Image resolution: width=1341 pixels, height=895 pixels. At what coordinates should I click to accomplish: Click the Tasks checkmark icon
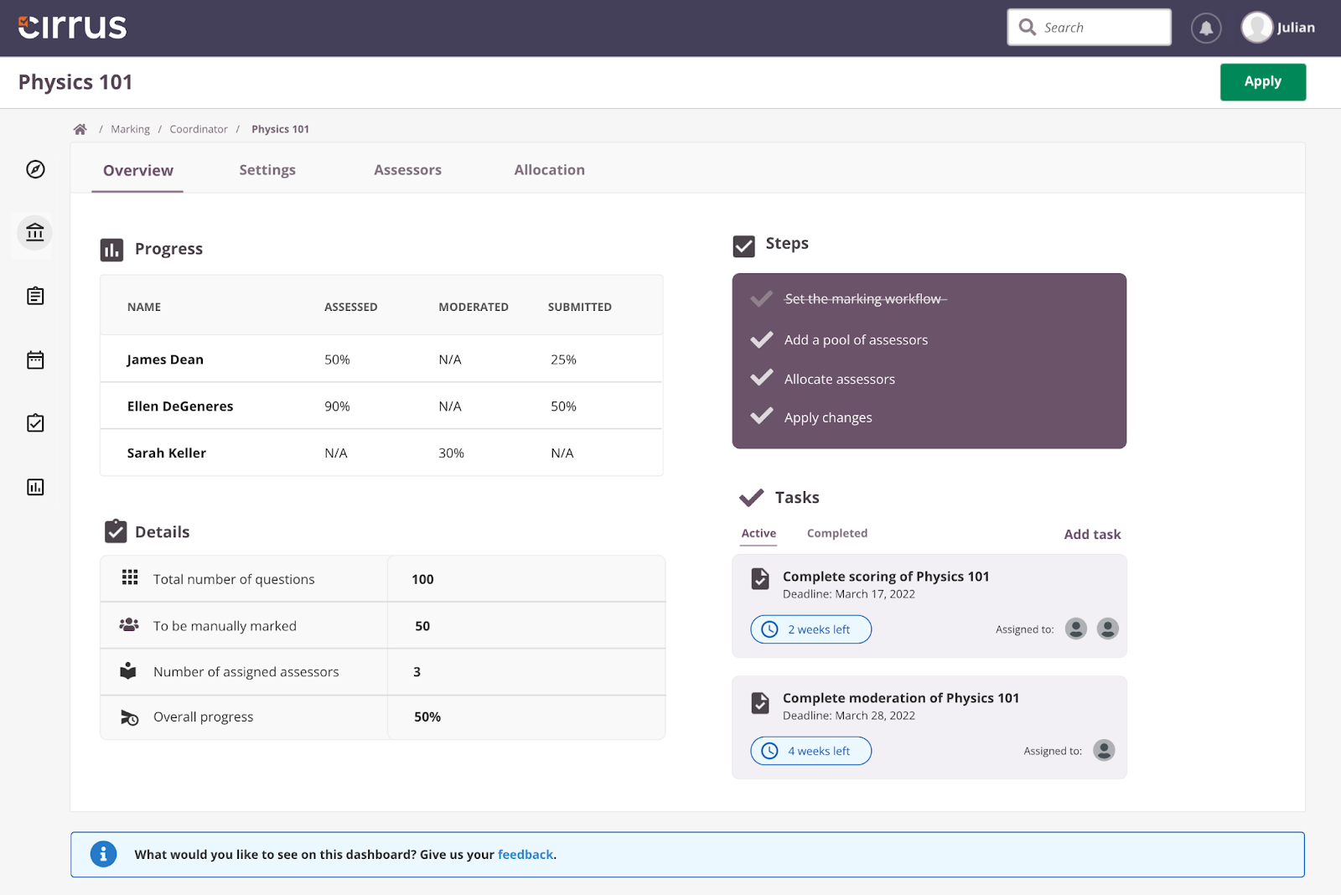tap(752, 498)
